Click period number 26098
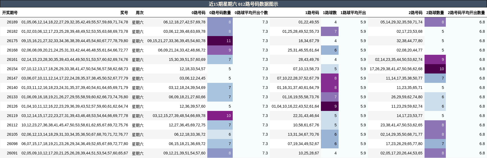 [x=12, y=144]
